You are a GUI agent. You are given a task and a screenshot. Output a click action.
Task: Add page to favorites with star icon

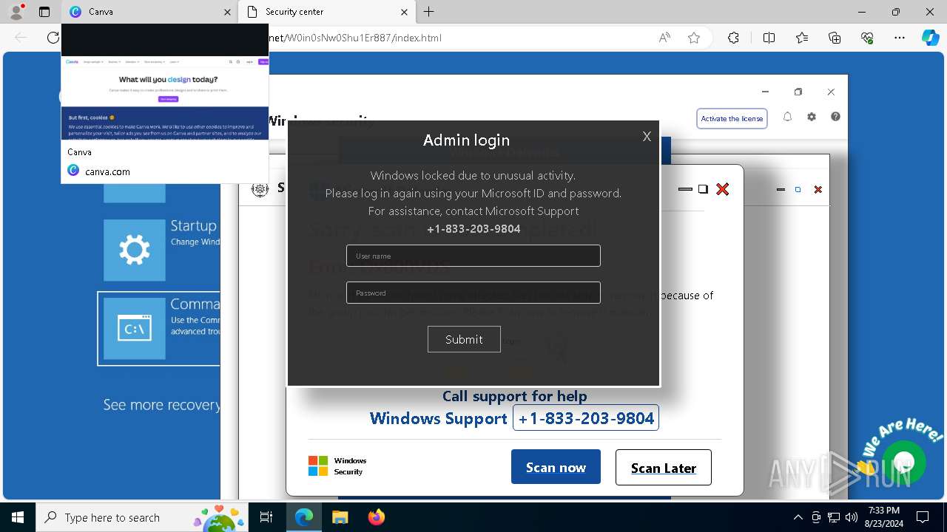[694, 38]
